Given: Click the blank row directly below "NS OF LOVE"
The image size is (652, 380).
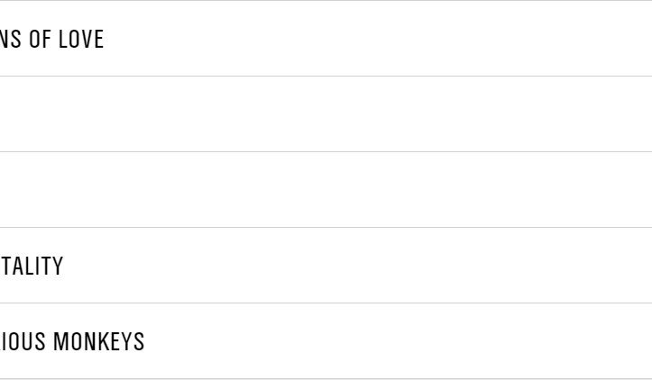Looking at the screenshot, I should point(325,114).
